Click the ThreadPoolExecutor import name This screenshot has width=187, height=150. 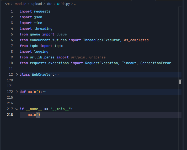[101, 40]
